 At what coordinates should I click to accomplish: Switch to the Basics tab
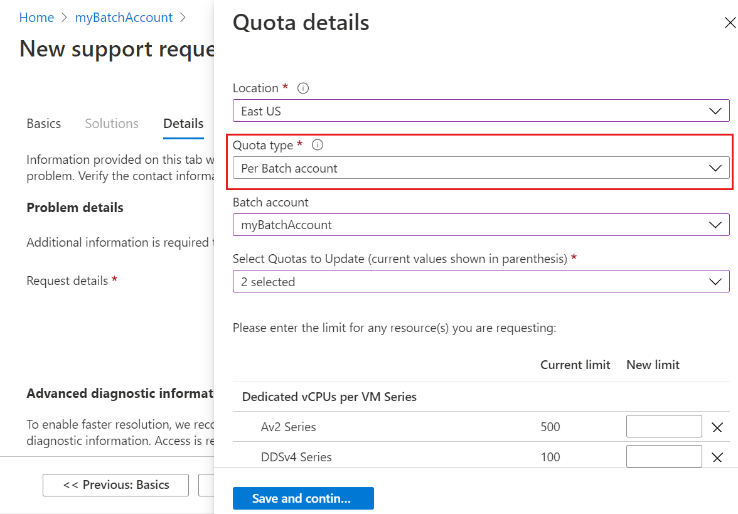pyautogui.click(x=43, y=124)
